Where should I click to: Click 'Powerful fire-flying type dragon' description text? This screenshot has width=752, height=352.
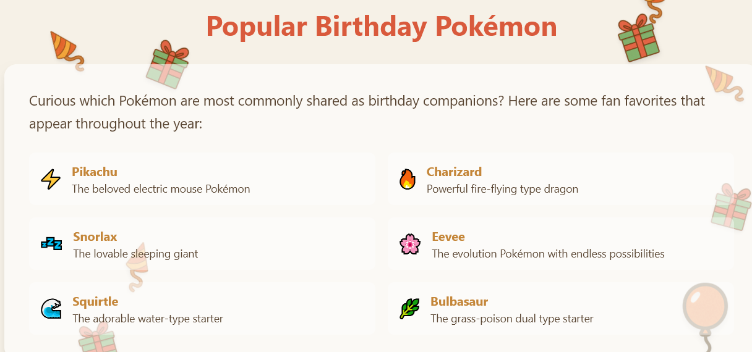pos(502,189)
